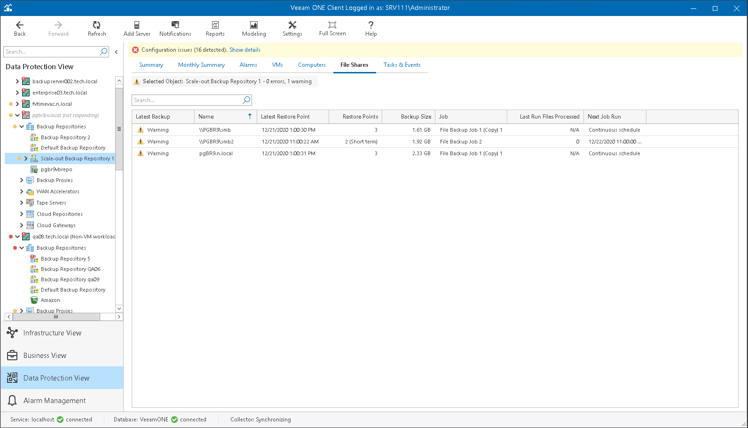This screenshot has height=428, width=748.
Task: Open the Settings tool
Action: (x=292, y=28)
